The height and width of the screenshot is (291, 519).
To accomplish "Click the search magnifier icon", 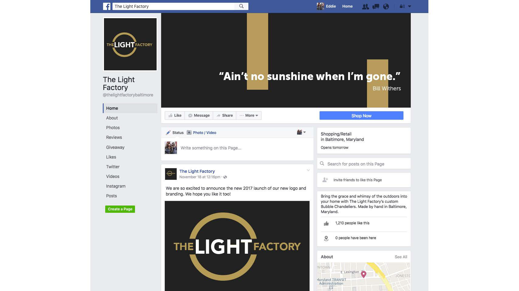I will (241, 6).
